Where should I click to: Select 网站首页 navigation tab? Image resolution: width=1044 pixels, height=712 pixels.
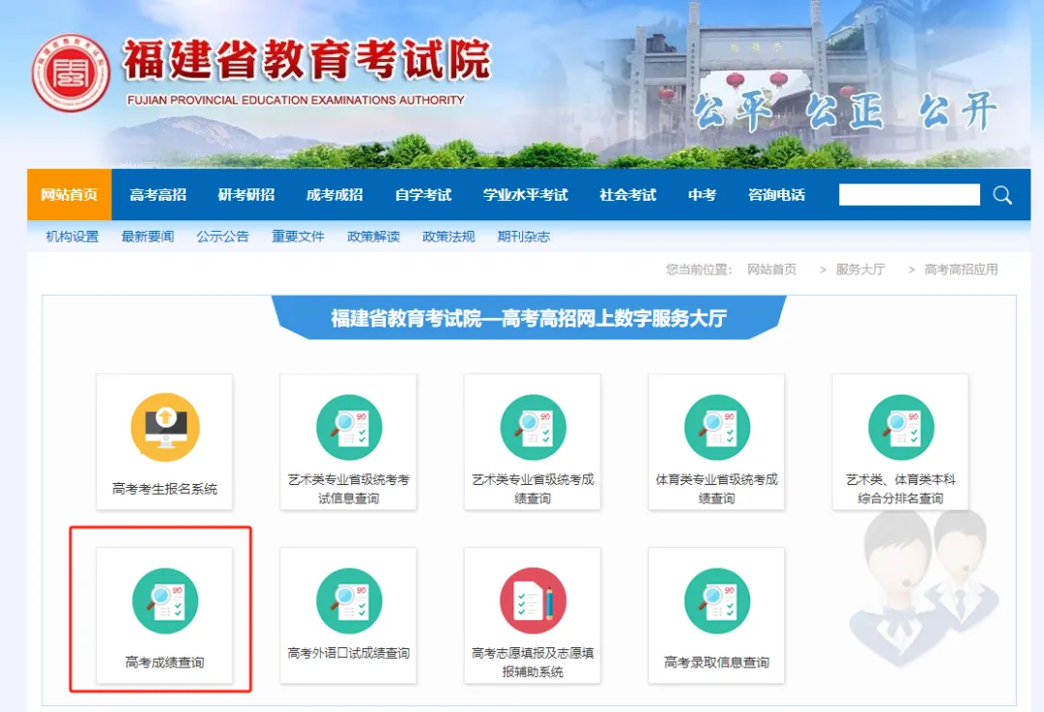pyautogui.click(x=70, y=195)
